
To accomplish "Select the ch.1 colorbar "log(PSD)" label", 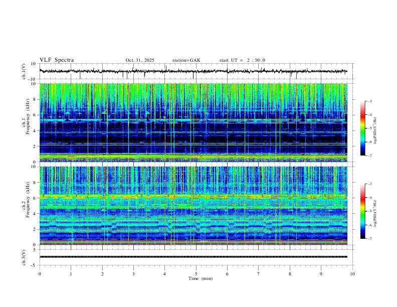I will pos(375,131).
